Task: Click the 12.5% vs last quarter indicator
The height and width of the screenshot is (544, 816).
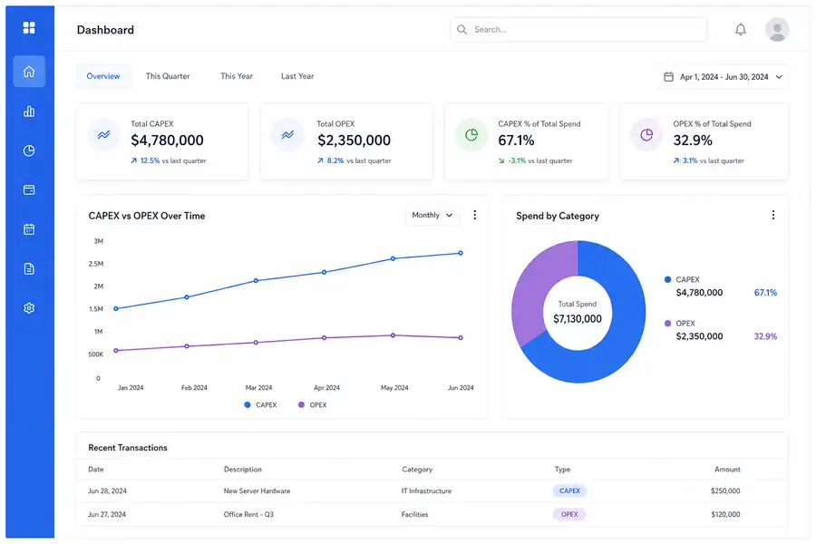Action: 168,160
